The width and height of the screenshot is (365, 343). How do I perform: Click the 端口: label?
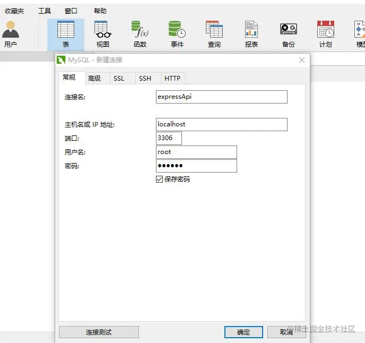point(72,139)
